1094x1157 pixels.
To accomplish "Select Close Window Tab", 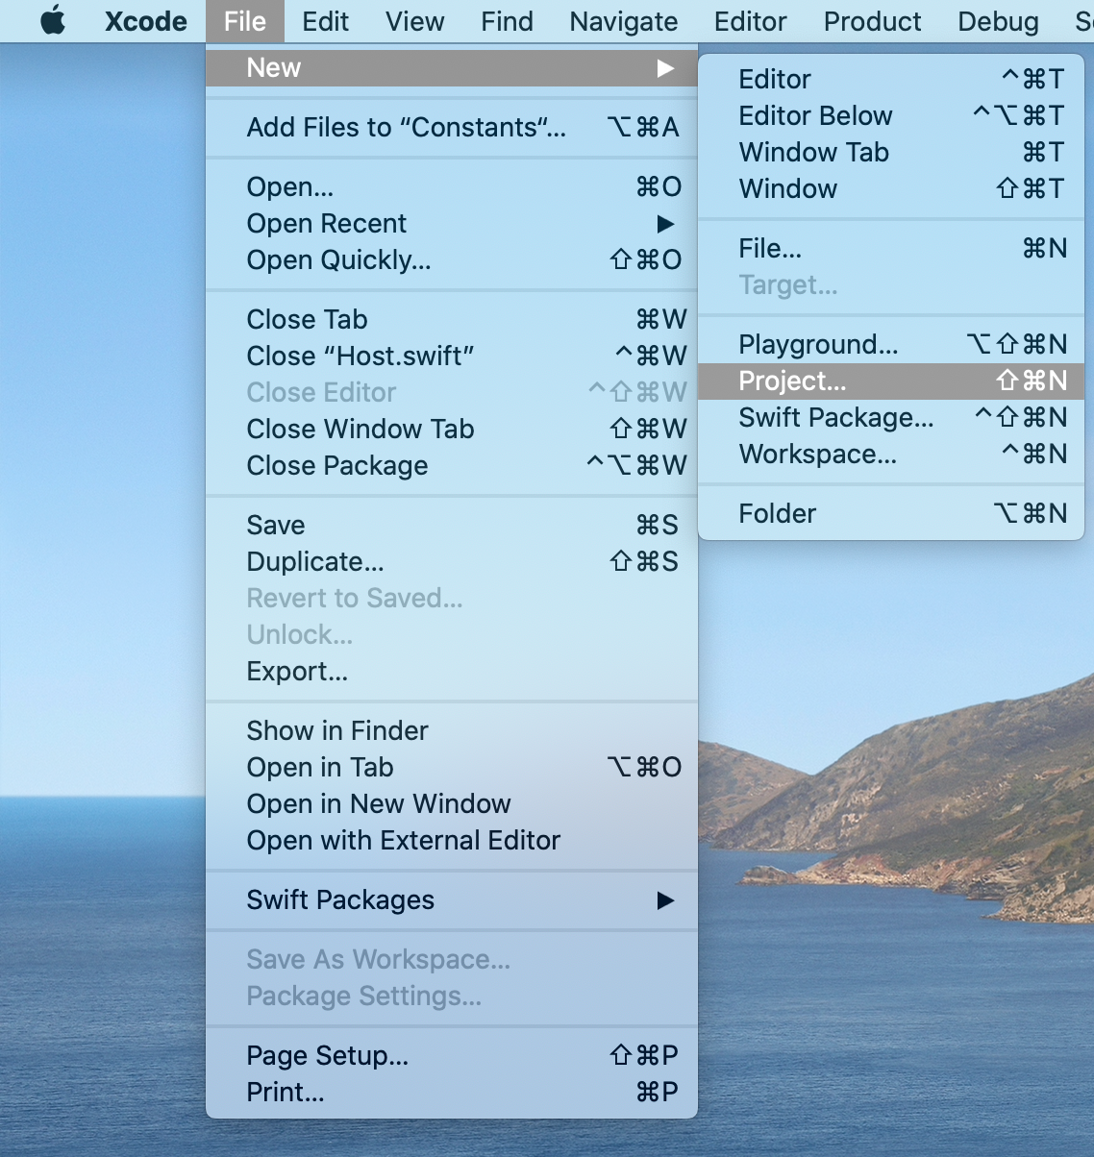I will pos(452,430).
